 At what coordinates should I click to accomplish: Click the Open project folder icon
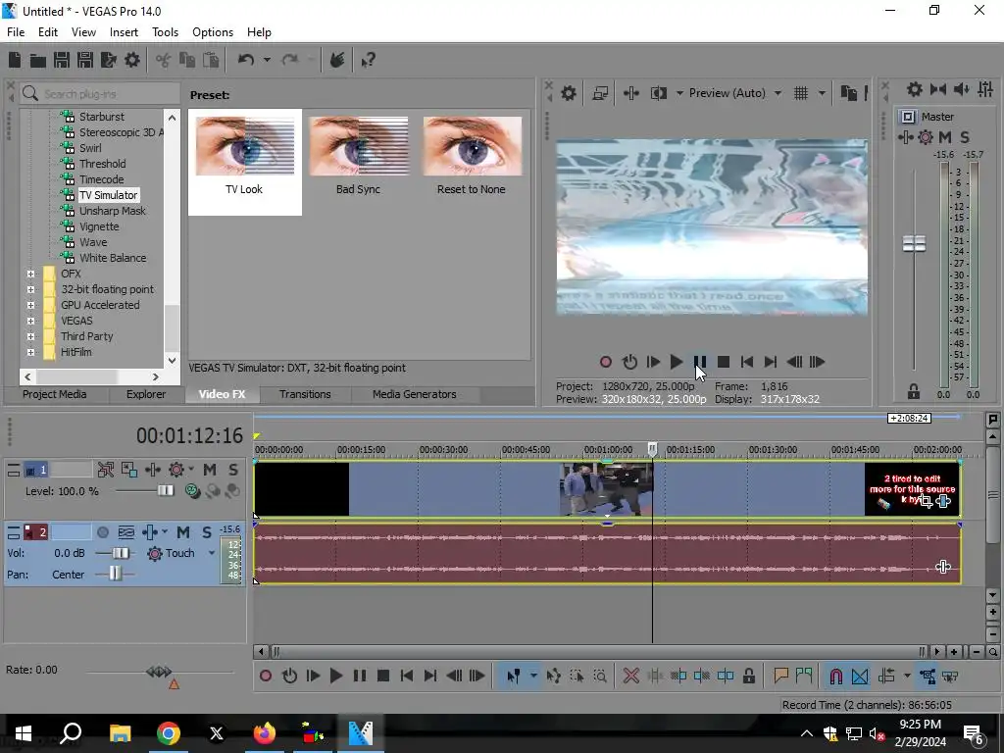coord(38,60)
